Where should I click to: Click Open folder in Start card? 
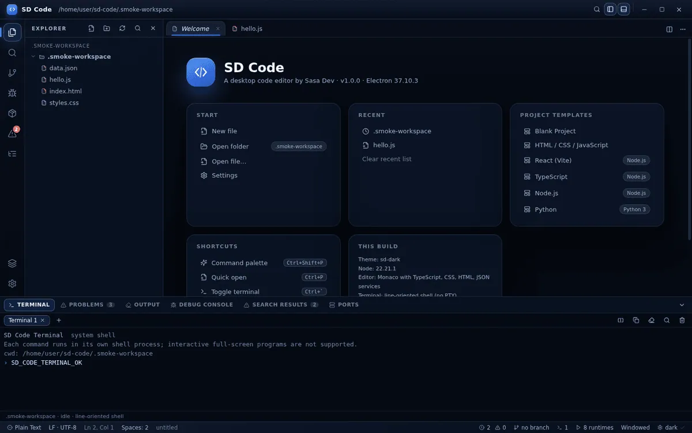pos(264,147)
